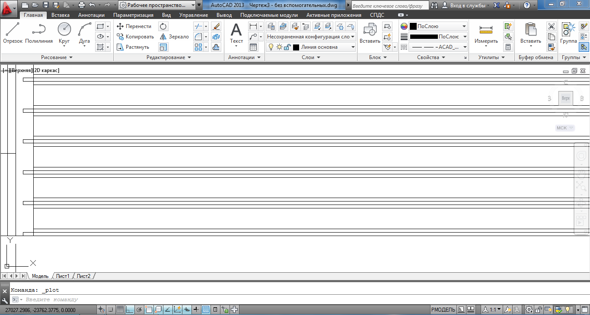This screenshot has height=315, width=590.
Task: Select the Полилиния tool
Action: tap(39, 34)
